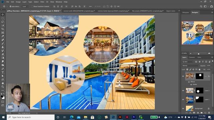Image resolution: width=214 pixels, height=120 pixels.
Task: Click the Windows taskbar search box
Action: [30, 117]
